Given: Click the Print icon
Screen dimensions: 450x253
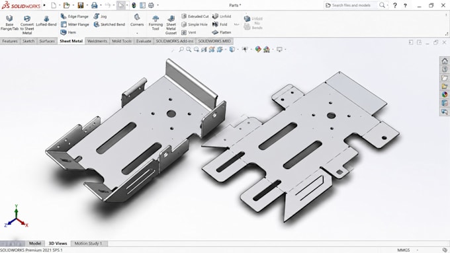Looking at the screenshot, I should coord(94,5).
